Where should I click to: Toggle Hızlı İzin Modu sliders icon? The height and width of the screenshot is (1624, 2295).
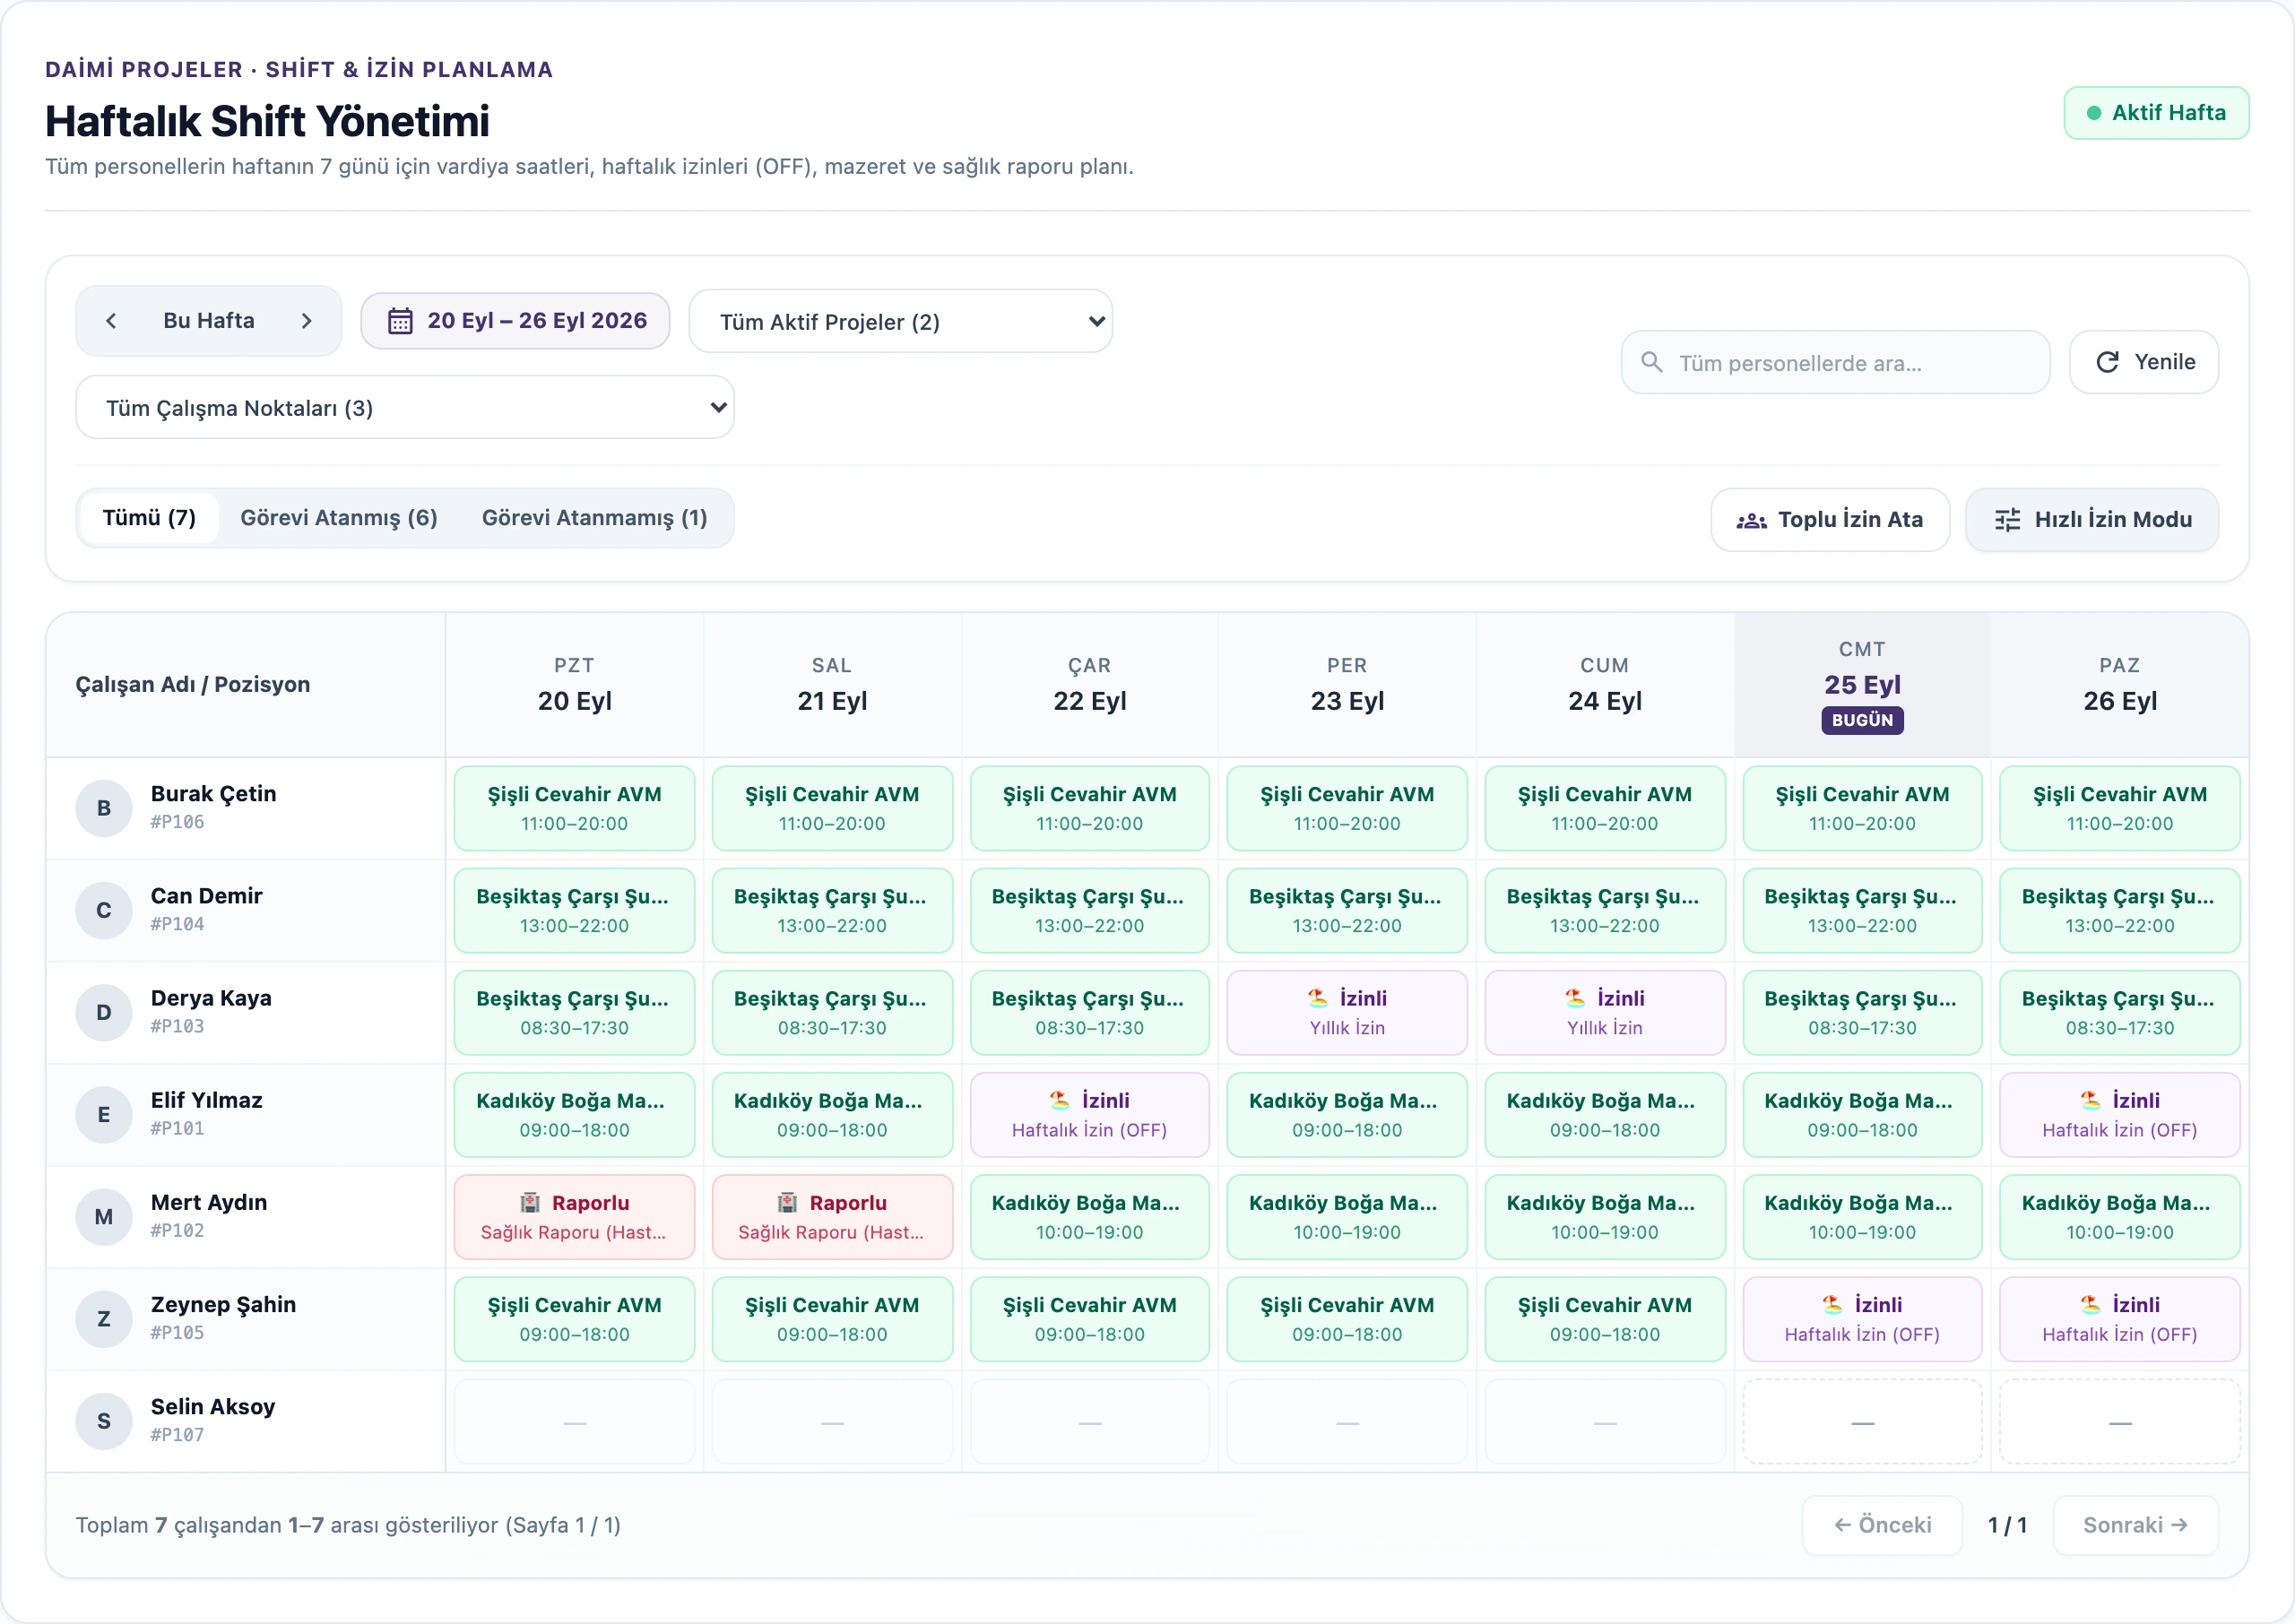tap(2007, 520)
